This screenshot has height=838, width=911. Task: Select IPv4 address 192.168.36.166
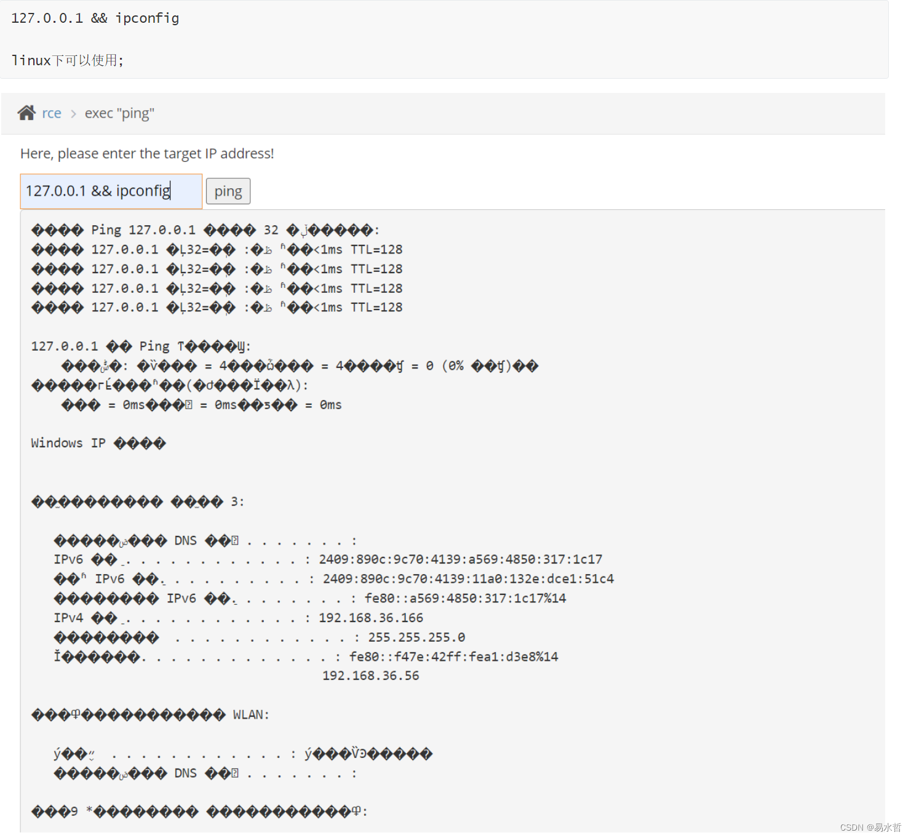(371, 618)
